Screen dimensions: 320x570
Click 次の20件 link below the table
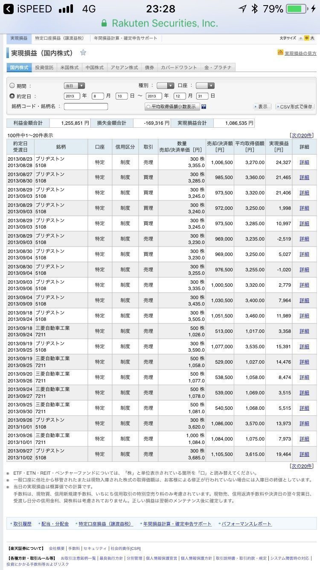301,466
